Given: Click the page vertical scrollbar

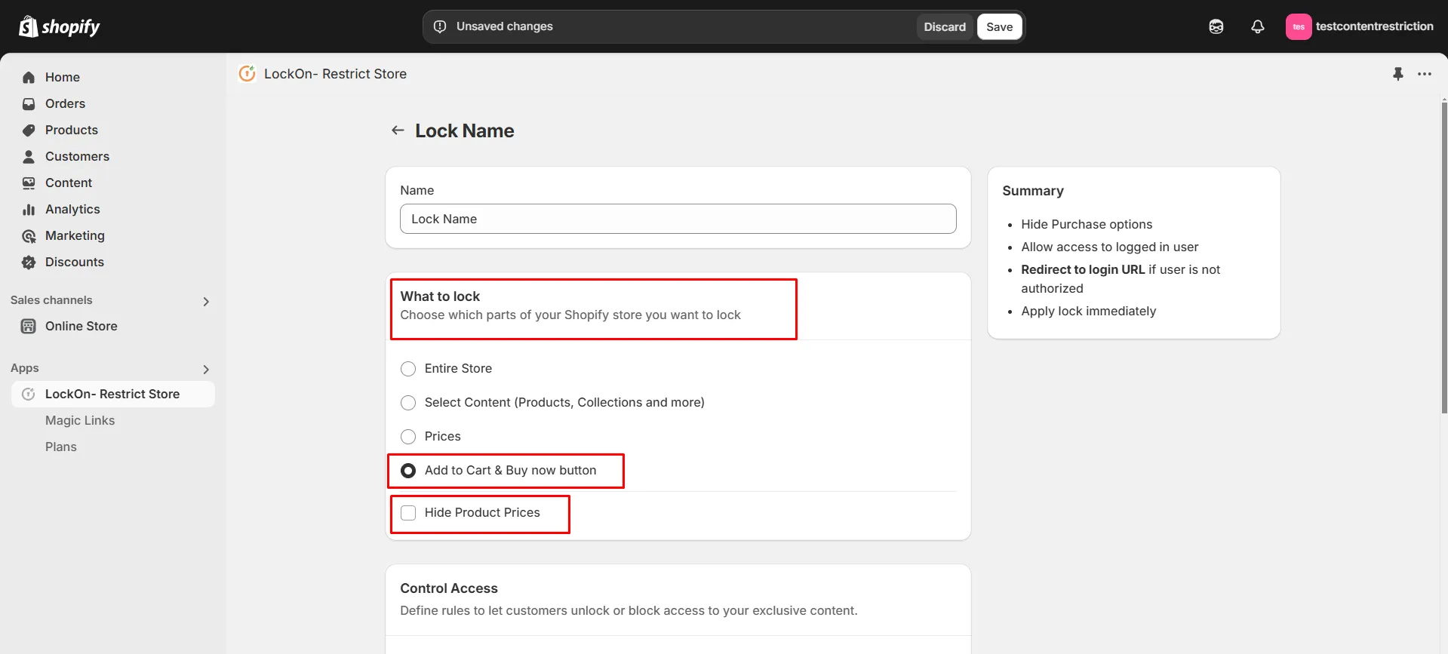Looking at the screenshot, I should [x=1444, y=256].
